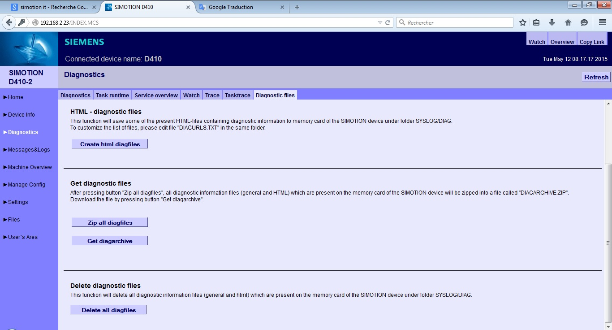Image resolution: width=612 pixels, height=330 pixels.
Task: Click the smiley chat icon in toolbar
Action: point(584,22)
